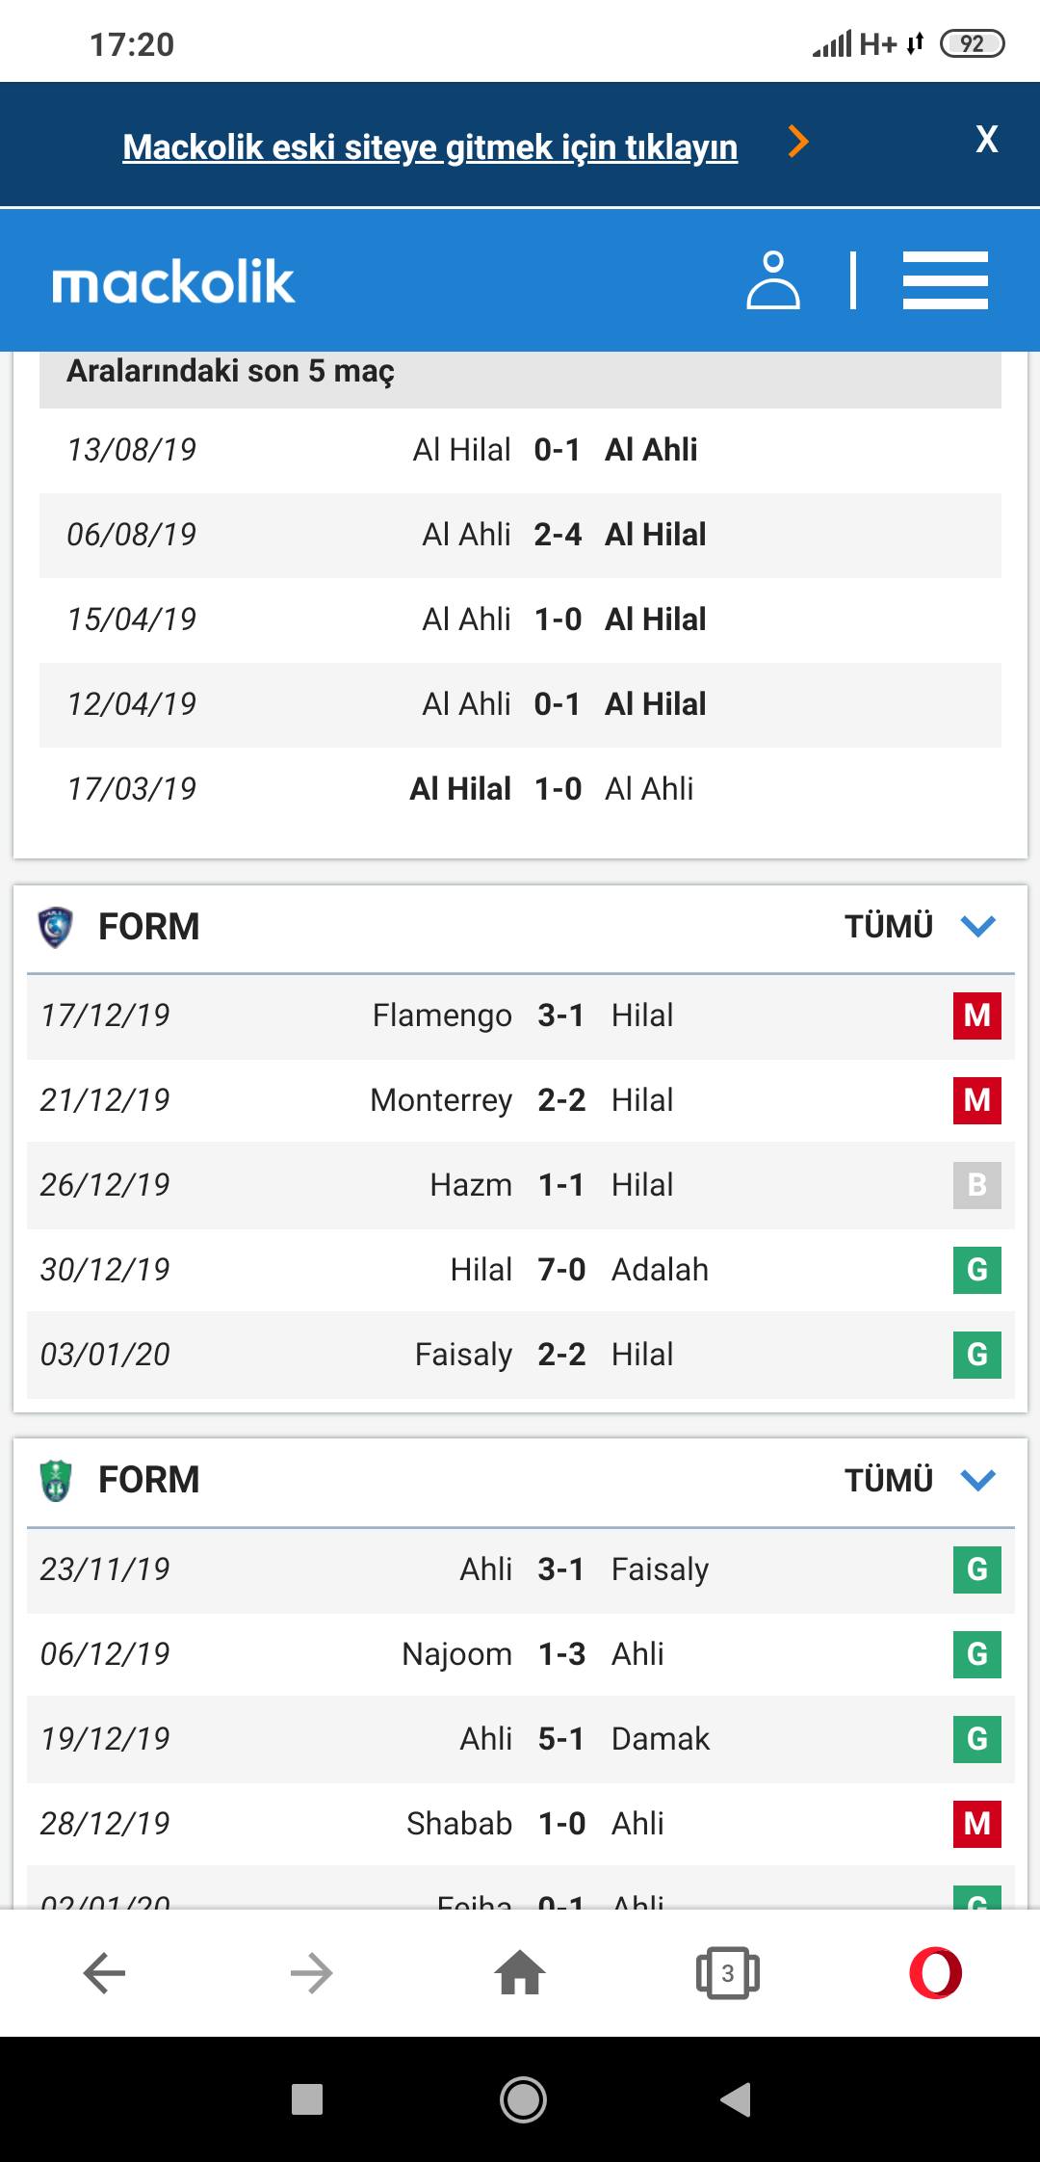Click the Al Ahli team crest

coord(55,1480)
